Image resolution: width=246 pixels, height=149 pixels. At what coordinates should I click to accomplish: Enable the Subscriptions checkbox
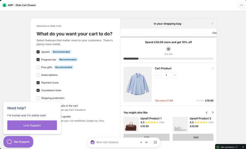pyautogui.click(x=38, y=75)
